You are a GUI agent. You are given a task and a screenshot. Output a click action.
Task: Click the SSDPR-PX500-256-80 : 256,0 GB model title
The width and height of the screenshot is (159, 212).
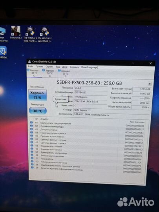(89, 82)
